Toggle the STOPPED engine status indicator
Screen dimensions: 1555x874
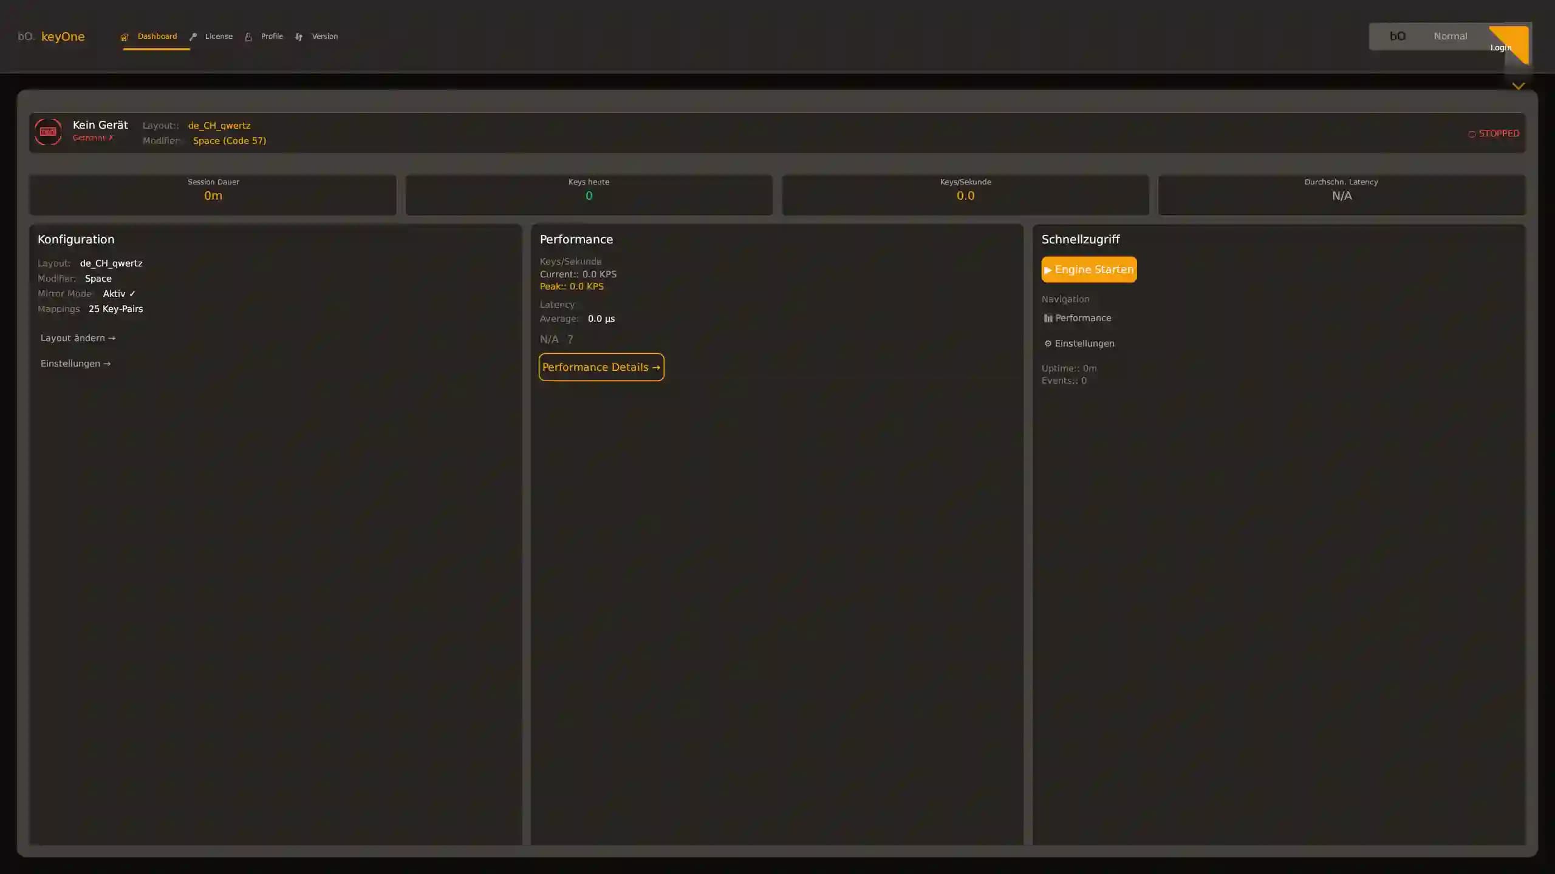click(x=1493, y=133)
